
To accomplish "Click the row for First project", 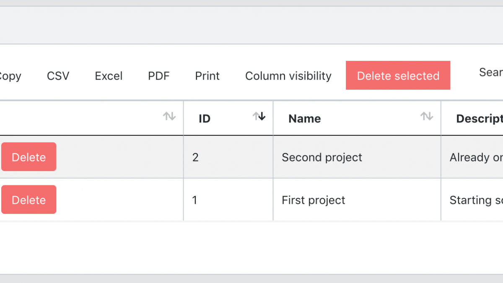I will [313, 200].
